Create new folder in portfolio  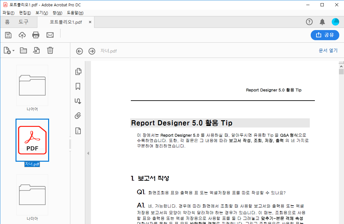point(23,51)
